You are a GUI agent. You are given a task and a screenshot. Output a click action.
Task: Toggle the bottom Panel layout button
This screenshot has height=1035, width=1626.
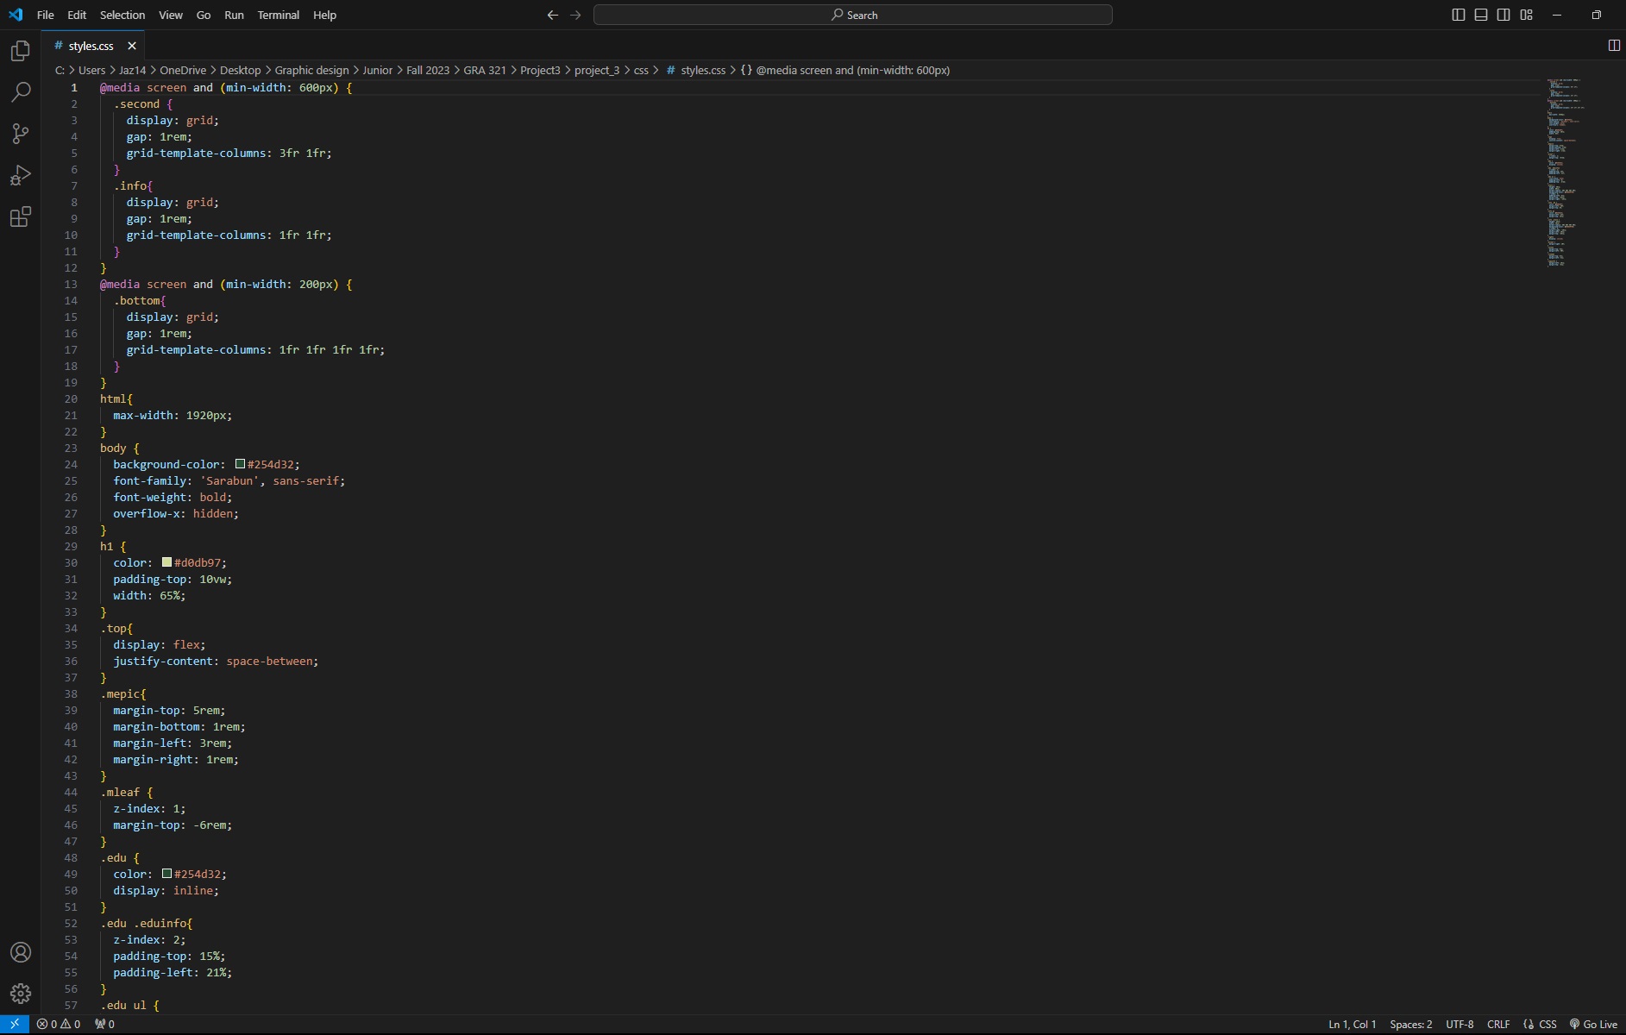pyautogui.click(x=1481, y=15)
